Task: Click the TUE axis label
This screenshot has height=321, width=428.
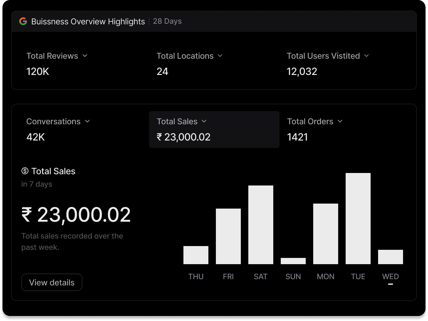Action: click(358, 277)
